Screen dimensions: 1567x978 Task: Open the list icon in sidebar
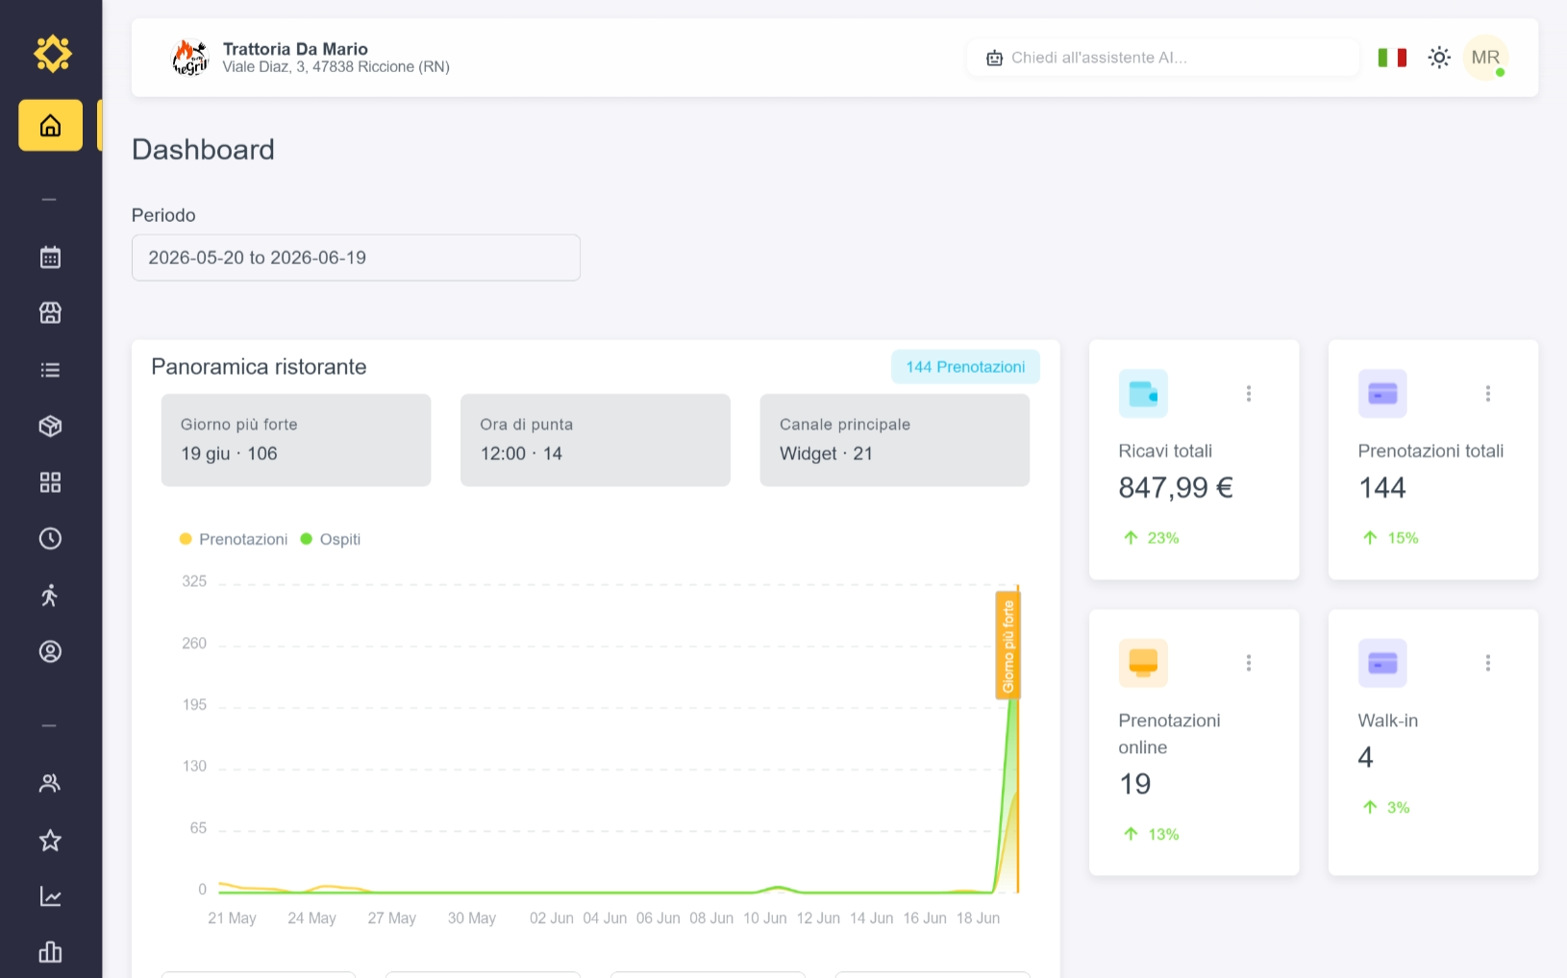pos(50,370)
